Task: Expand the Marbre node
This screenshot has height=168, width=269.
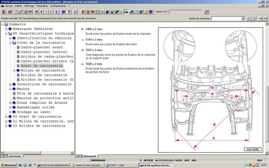Action: click(x=10, y=89)
